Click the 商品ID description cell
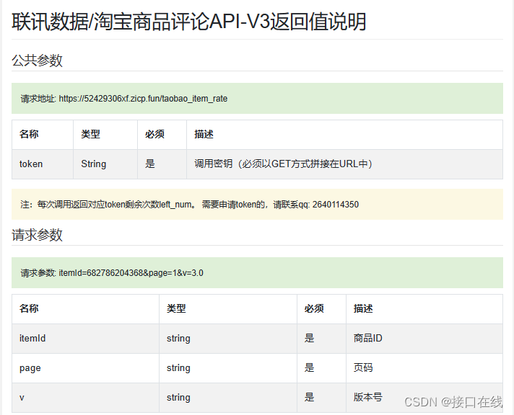The width and height of the screenshot is (514, 415). coord(424,339)
